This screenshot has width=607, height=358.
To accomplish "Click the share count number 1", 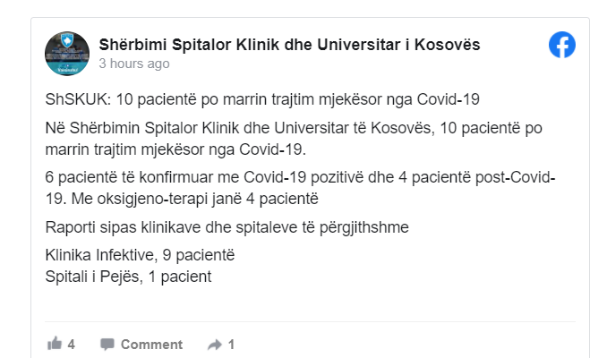I will (x=231, y=344).
